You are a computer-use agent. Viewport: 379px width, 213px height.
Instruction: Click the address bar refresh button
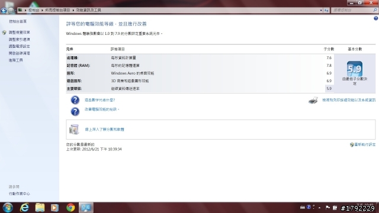click(326, 10)
